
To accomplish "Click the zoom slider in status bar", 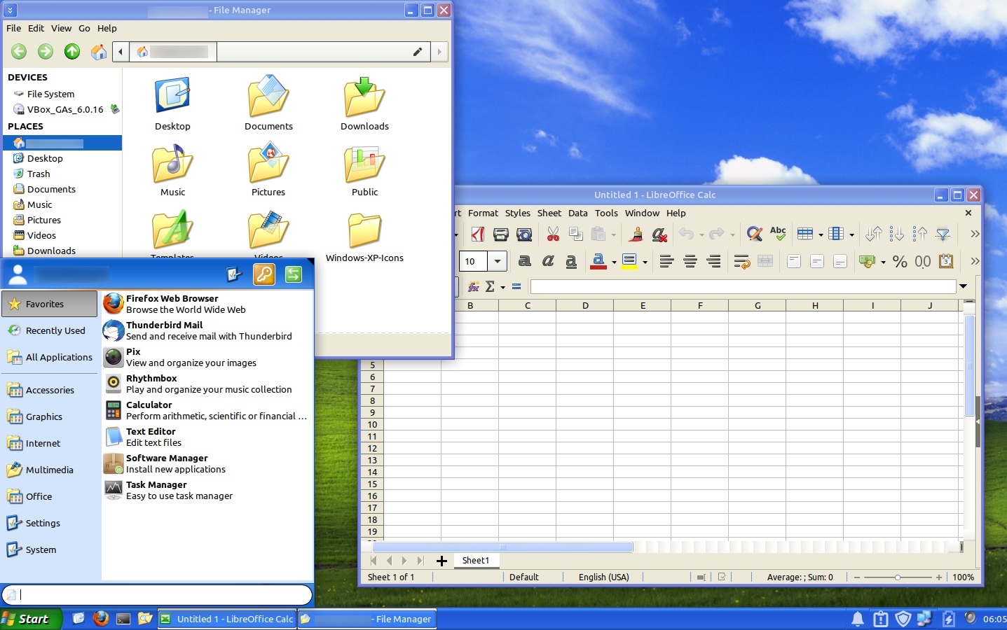I will 897,577.
